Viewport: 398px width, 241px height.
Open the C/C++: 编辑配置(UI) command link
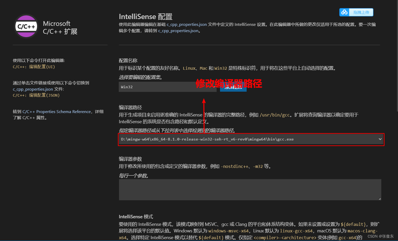34,67
